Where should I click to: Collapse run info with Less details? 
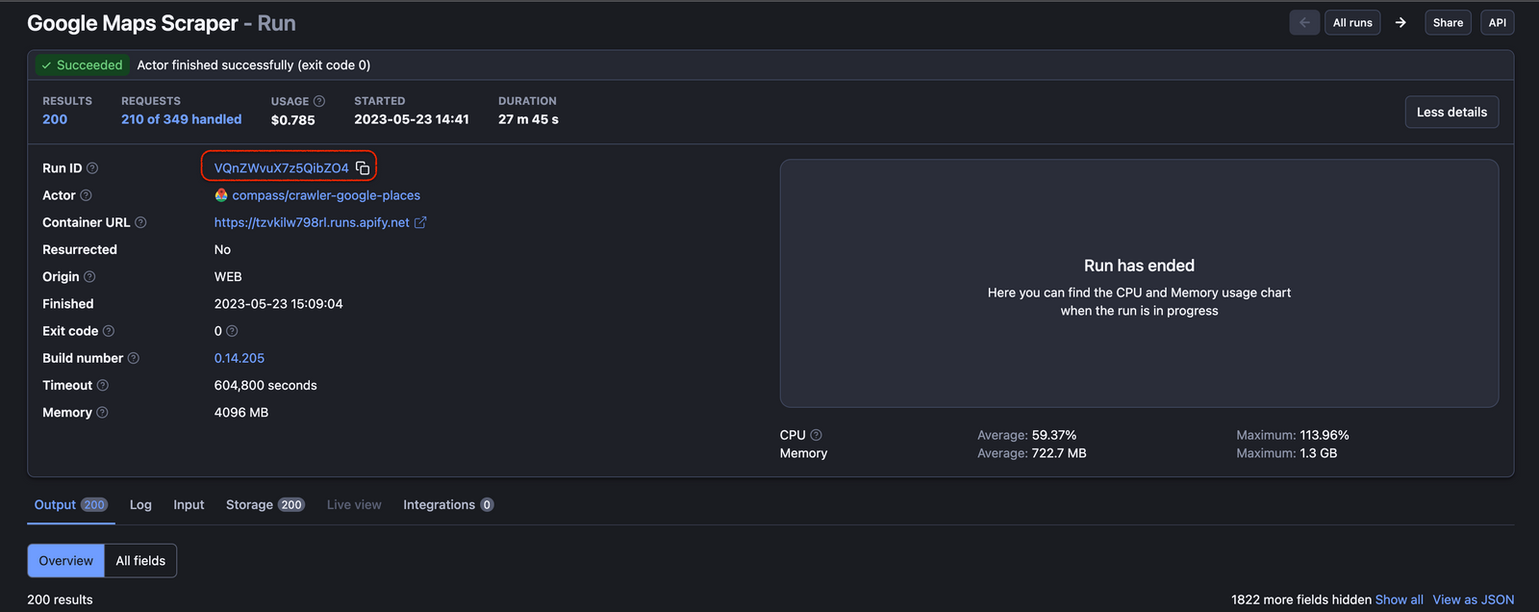(1451, 113)
